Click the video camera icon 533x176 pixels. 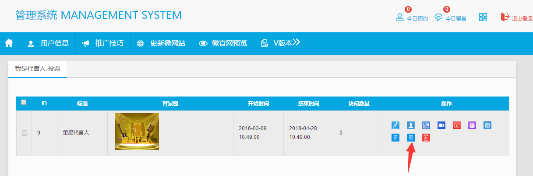441,125
